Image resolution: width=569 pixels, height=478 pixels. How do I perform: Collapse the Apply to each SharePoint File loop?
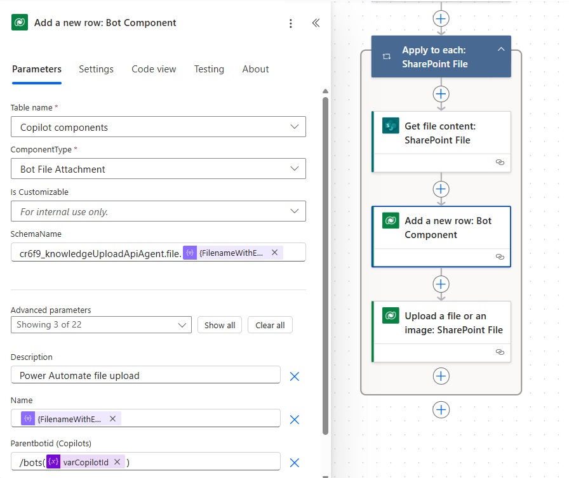(501, 50)
